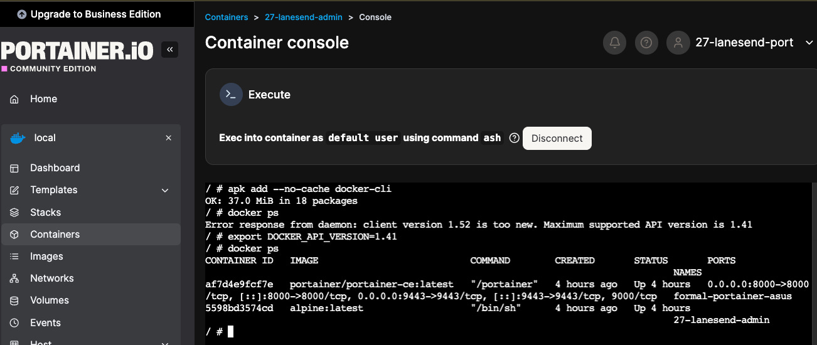
Task: Click COMMUNITY EDITION label
Action: point(53,69)
